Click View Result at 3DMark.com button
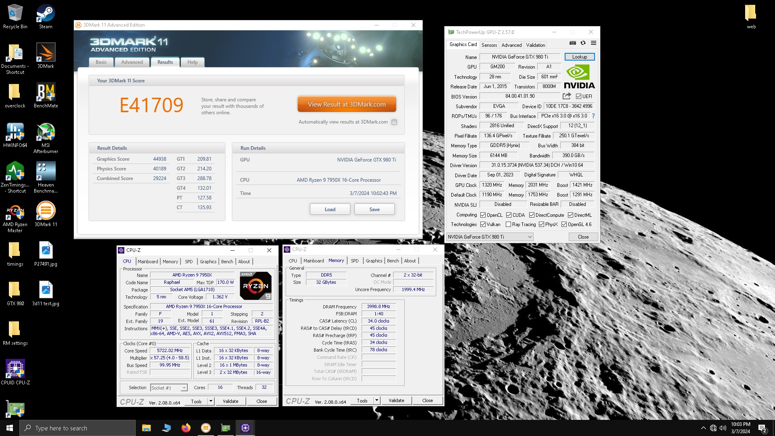 pyautogui.click(x=347, y=104)
